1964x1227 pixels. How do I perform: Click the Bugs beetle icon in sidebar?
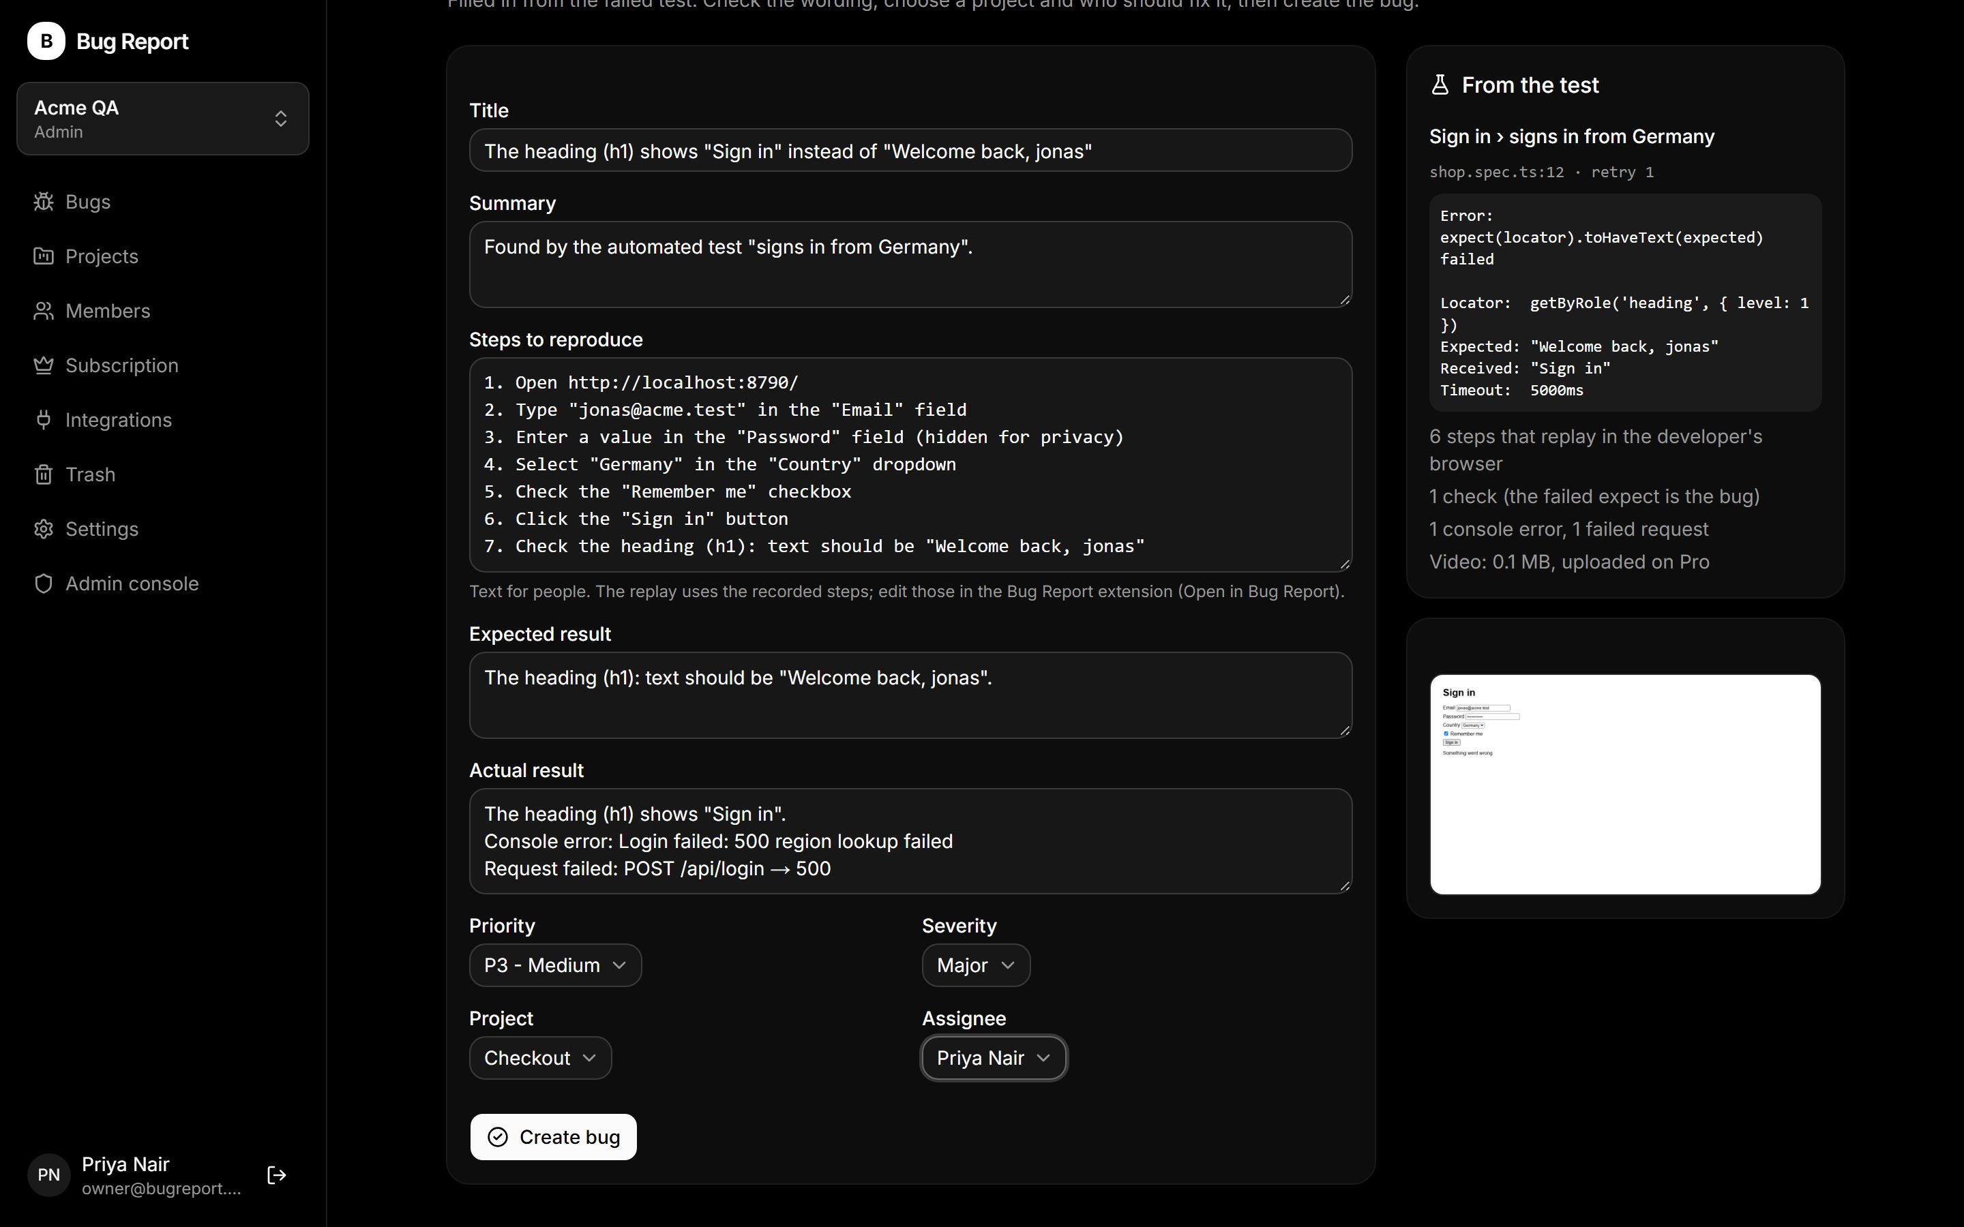click(44, 201)
